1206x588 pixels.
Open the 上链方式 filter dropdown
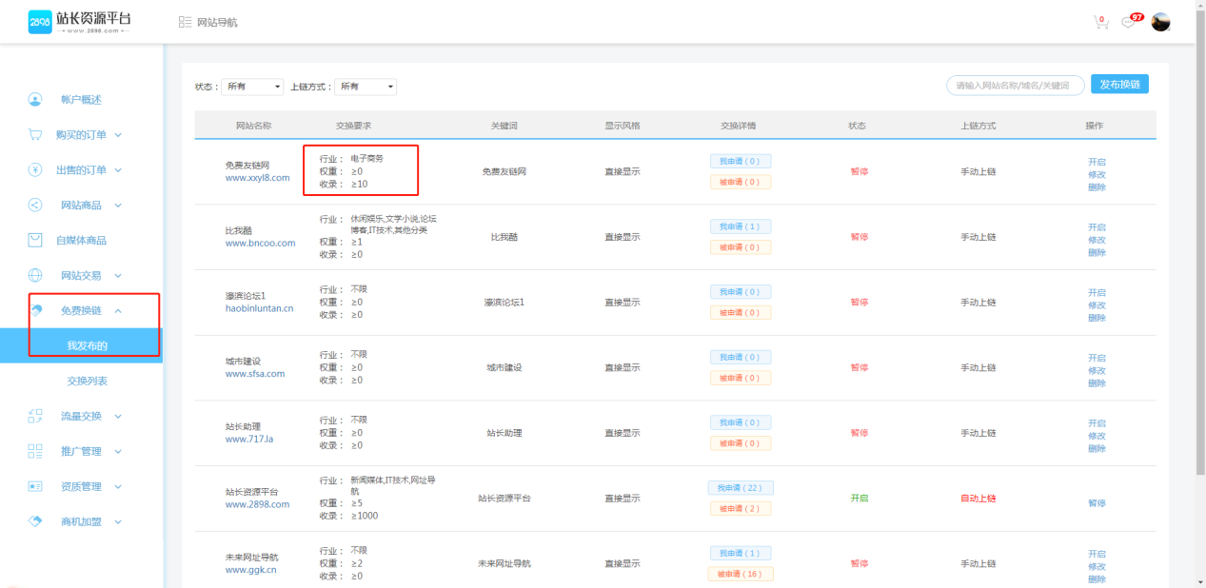pyautogui.click(x=366, y=87)
